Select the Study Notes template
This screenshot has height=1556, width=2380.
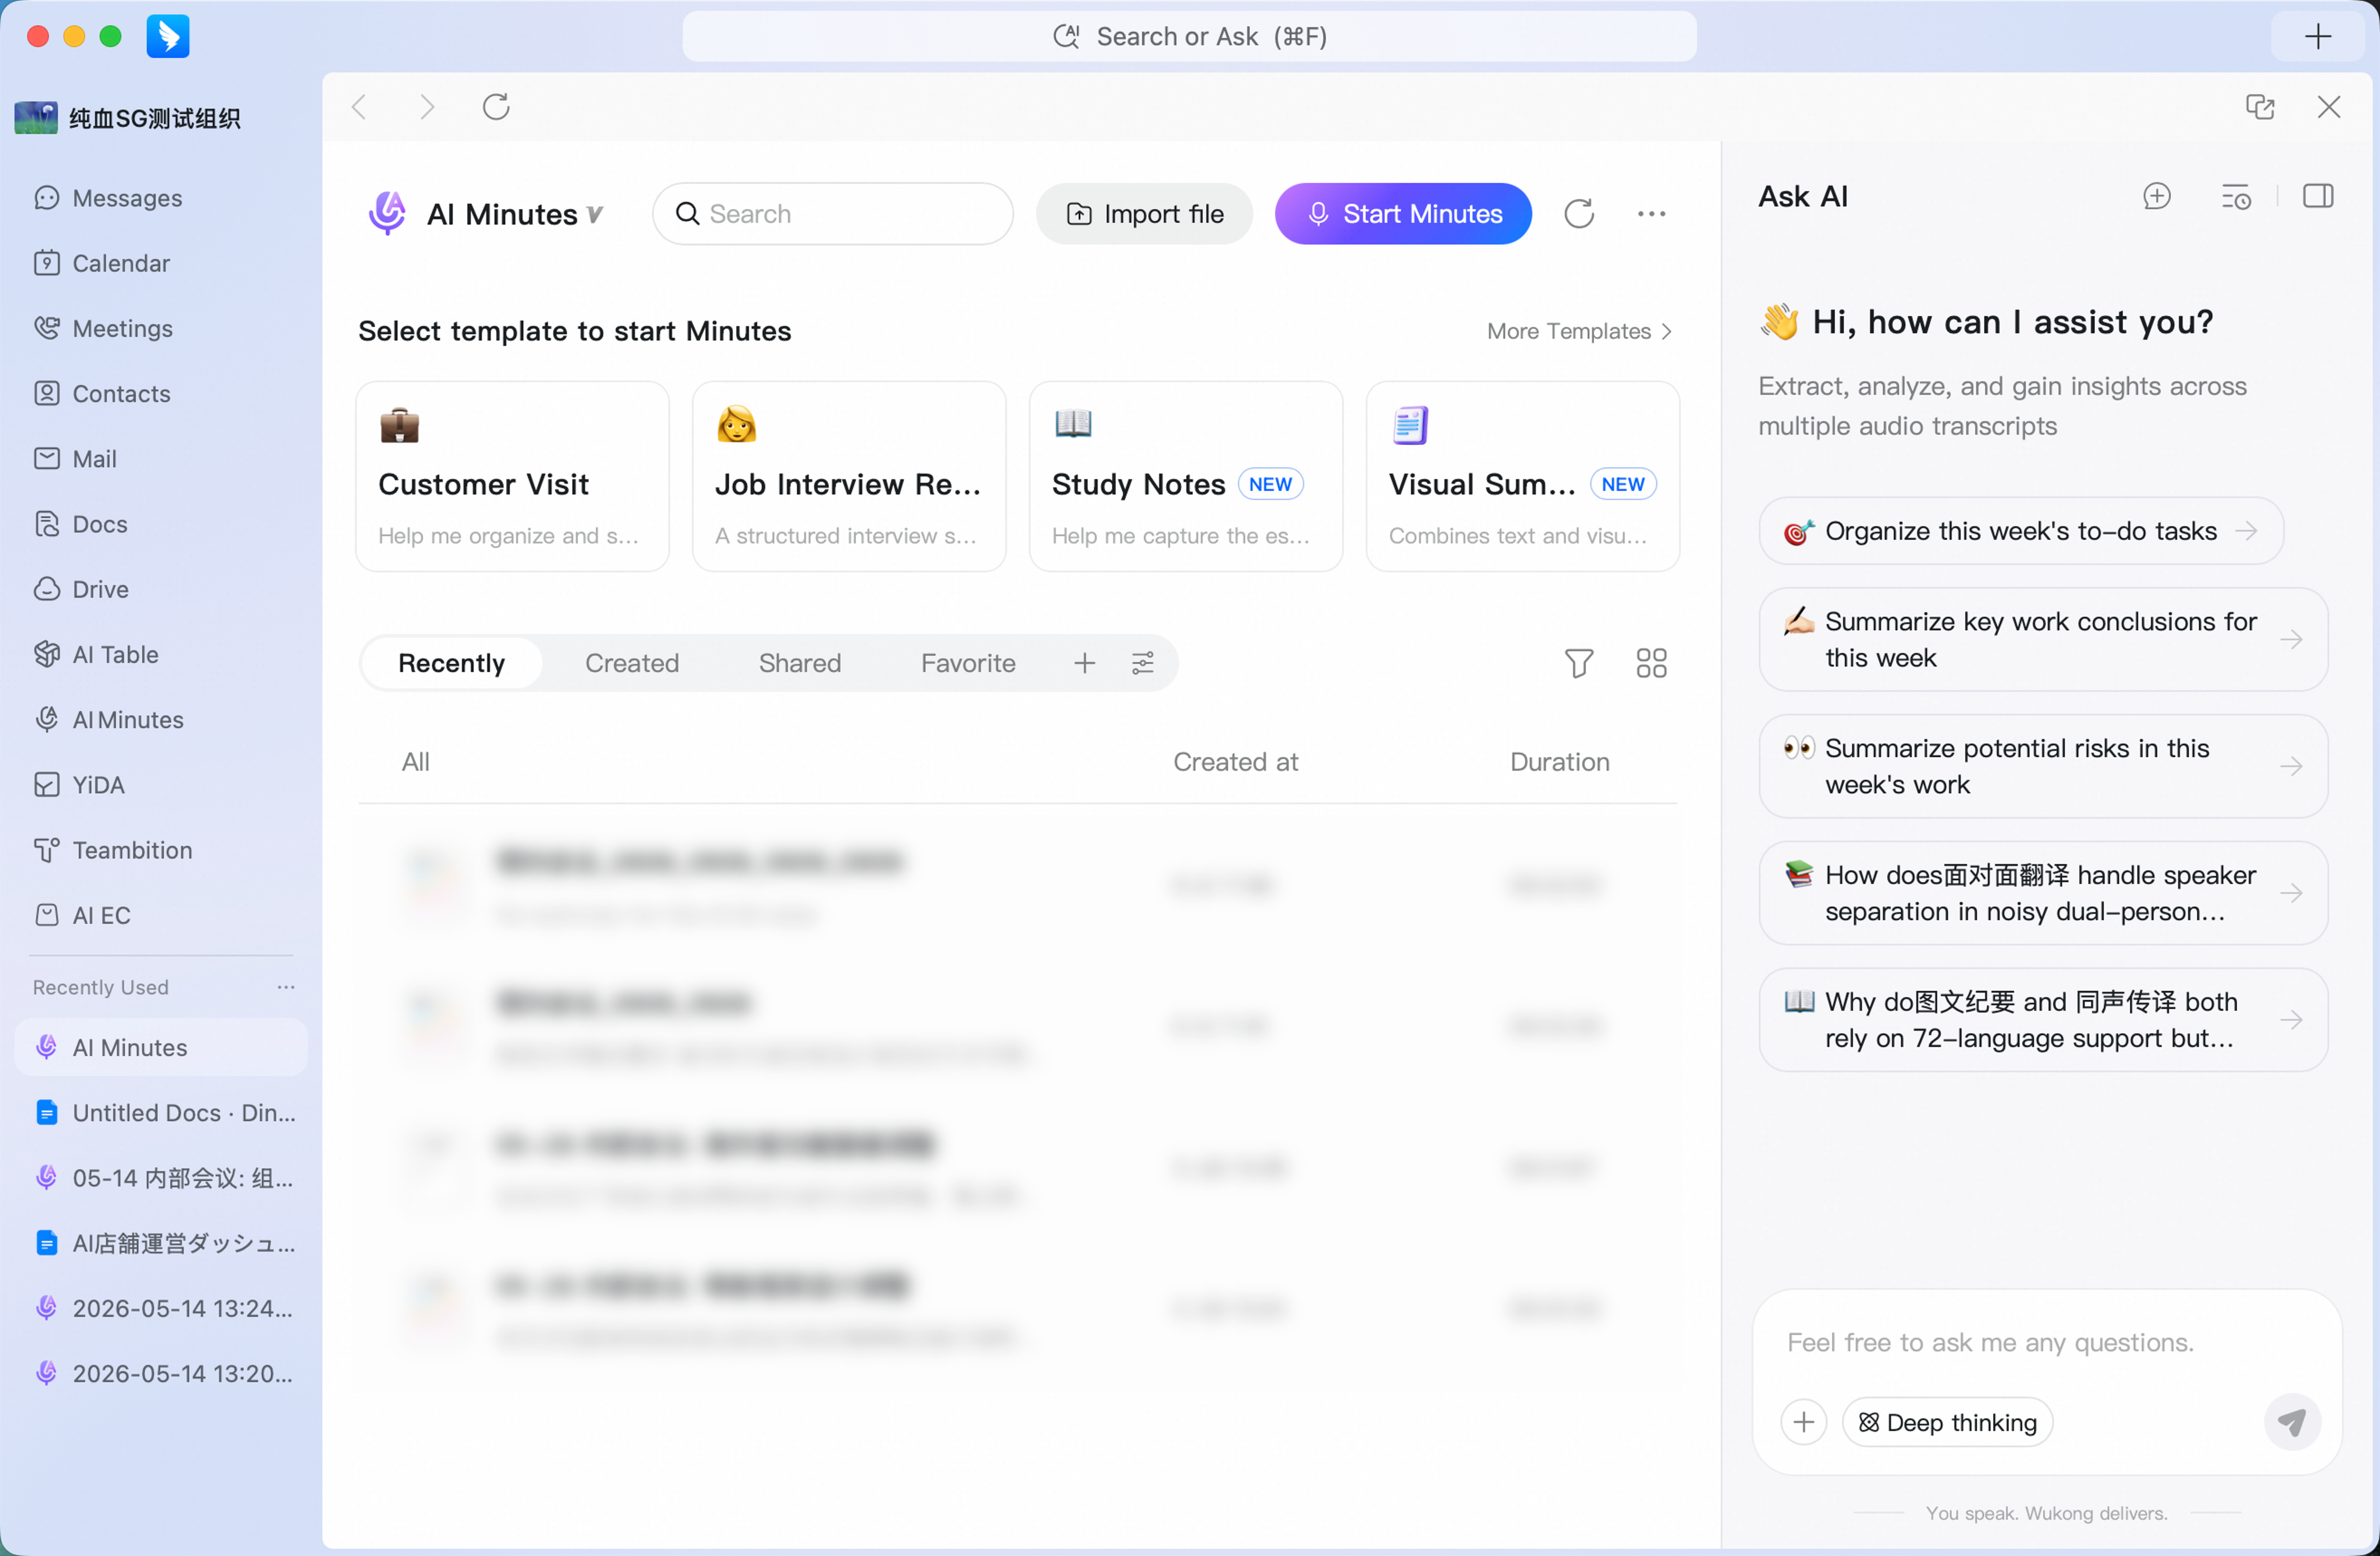1185,476
